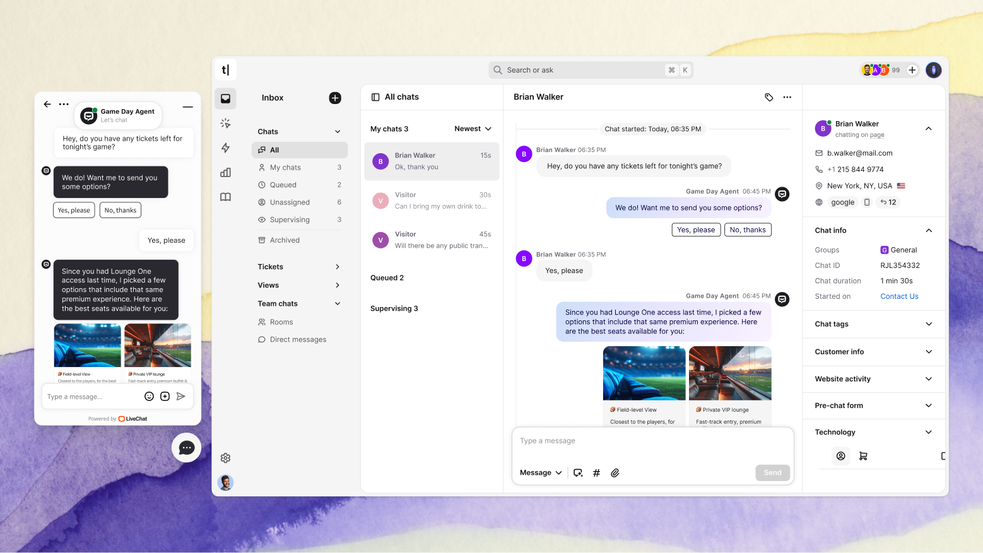The height and width of the screenshot is (553, 983).
Task: Select Archived chats in sidebar
Action: (285, 240)
